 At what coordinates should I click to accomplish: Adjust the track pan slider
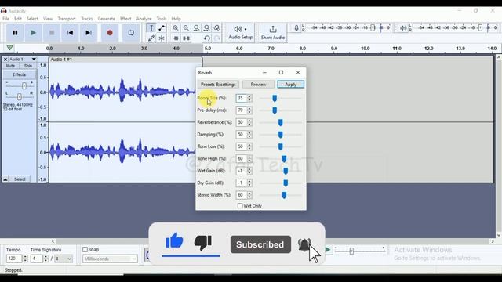tap(19, 96)
